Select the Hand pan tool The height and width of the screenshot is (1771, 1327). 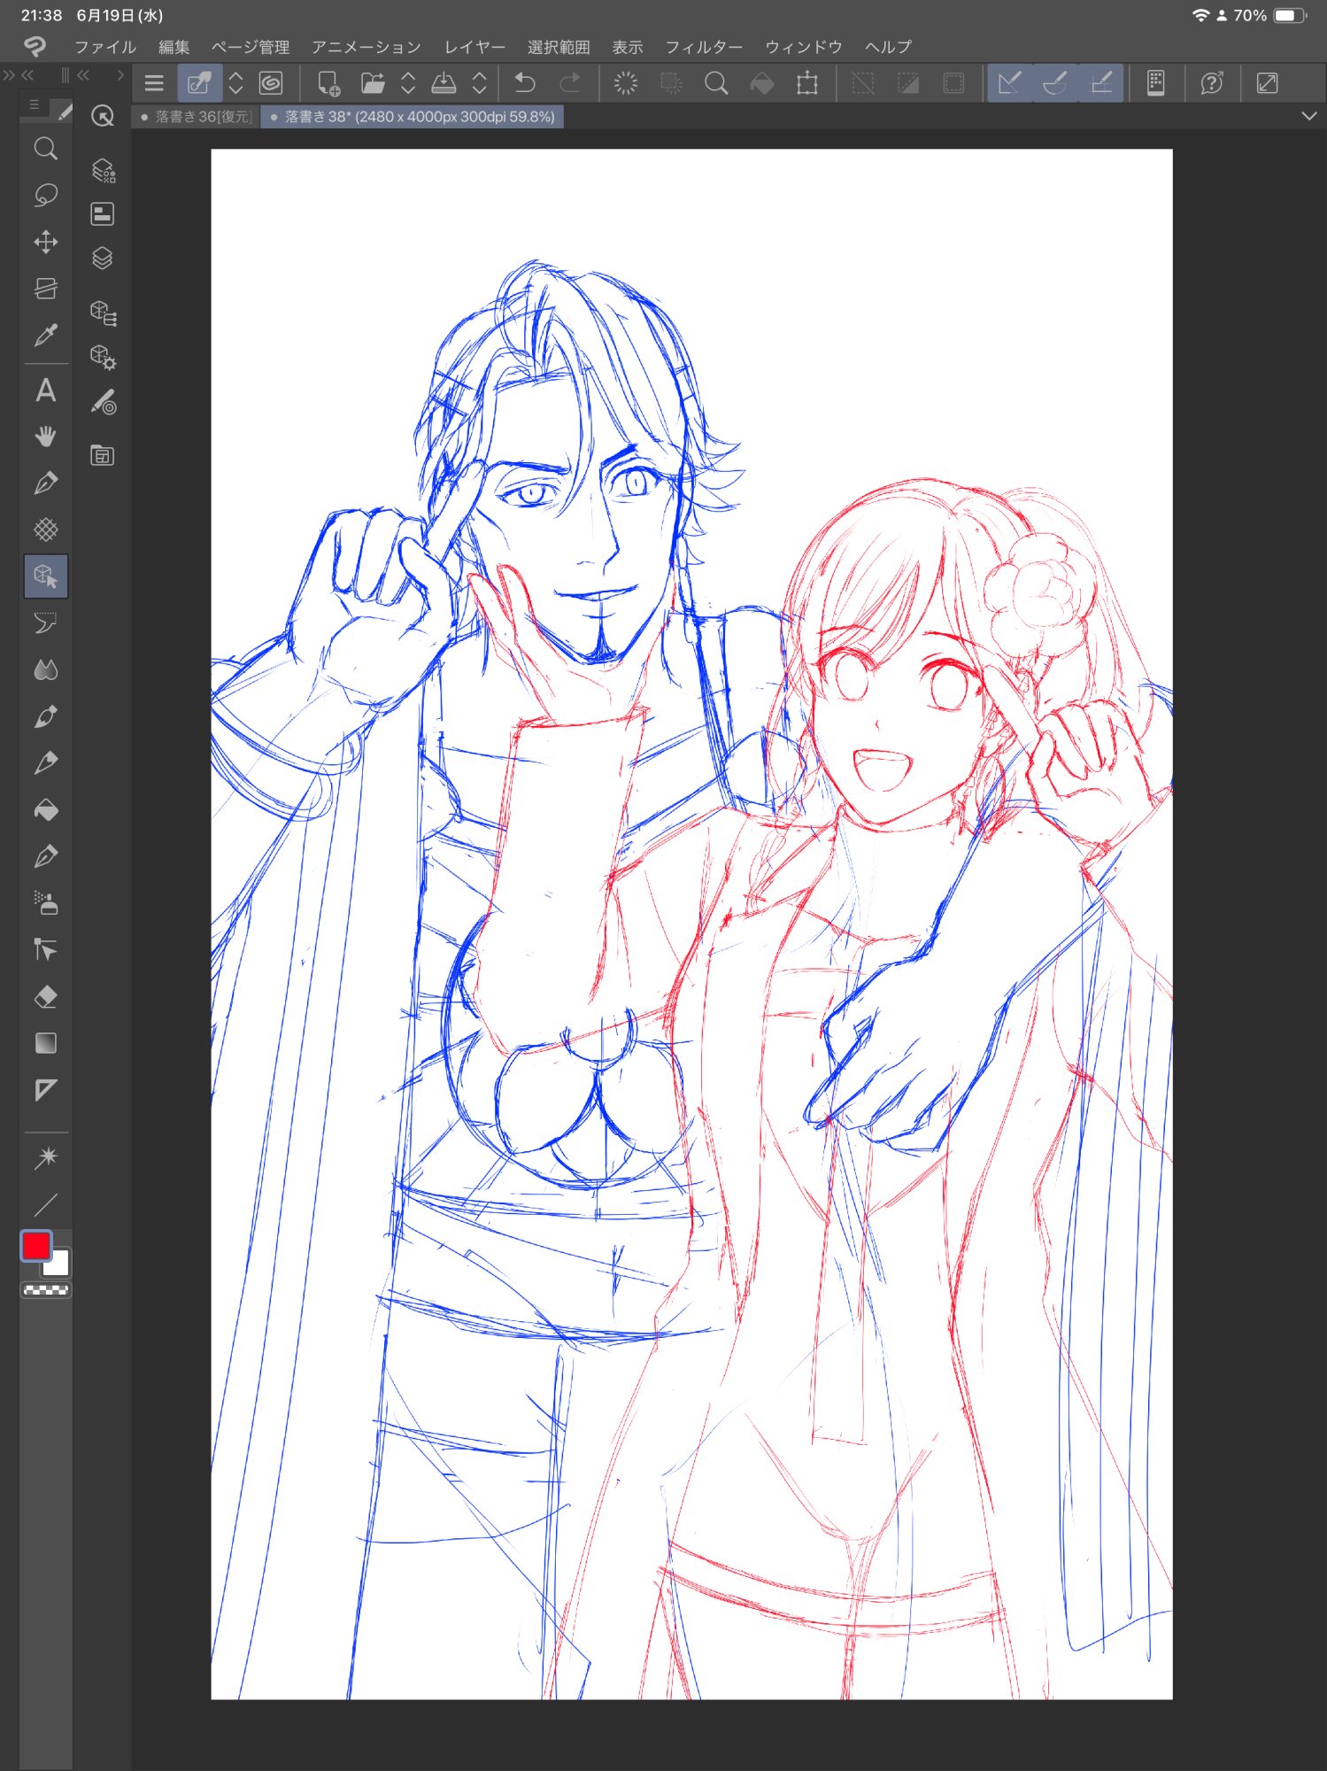pos(46,437)
